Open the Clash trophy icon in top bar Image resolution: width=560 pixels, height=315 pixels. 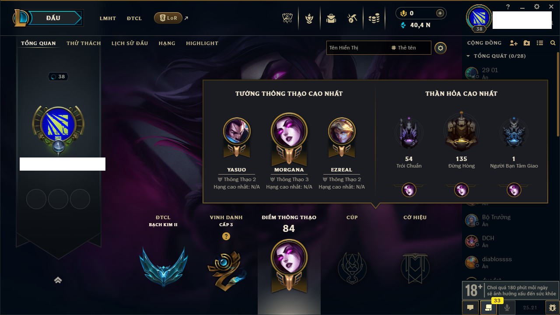click(x=287, y=18)
